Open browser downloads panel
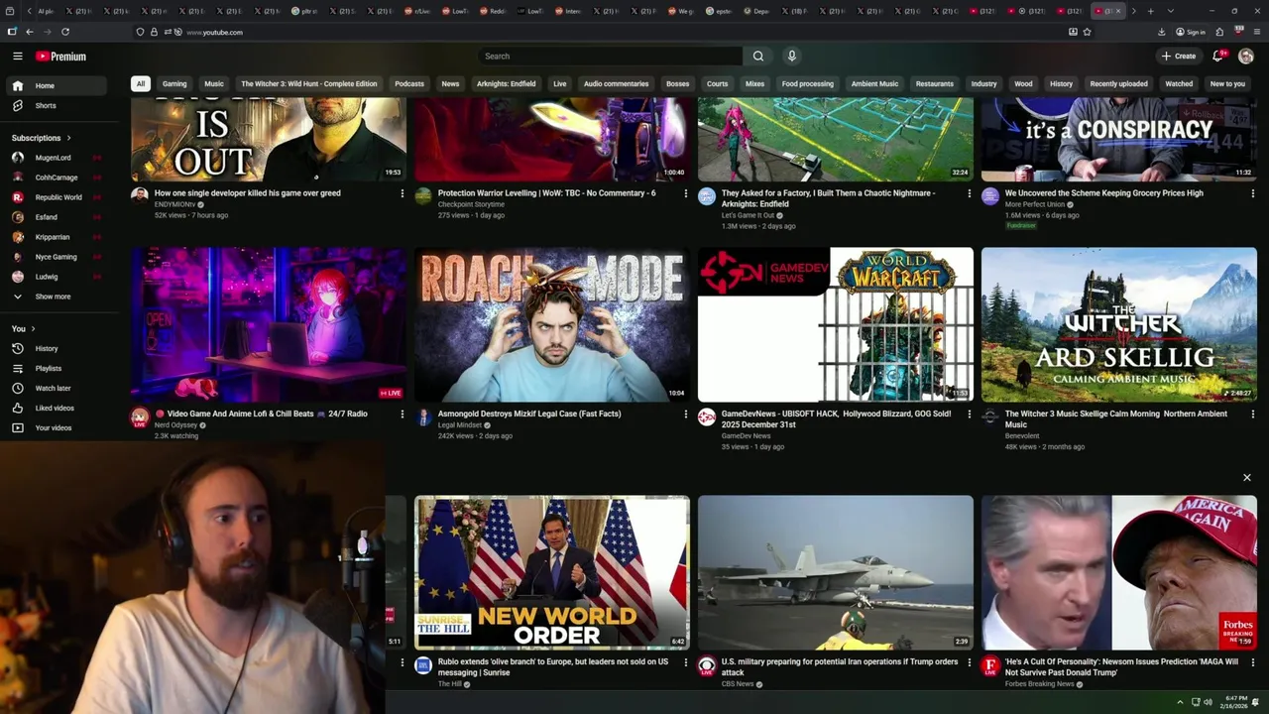This screenshot has width=1269, height=714. [x=1161, y=32]
